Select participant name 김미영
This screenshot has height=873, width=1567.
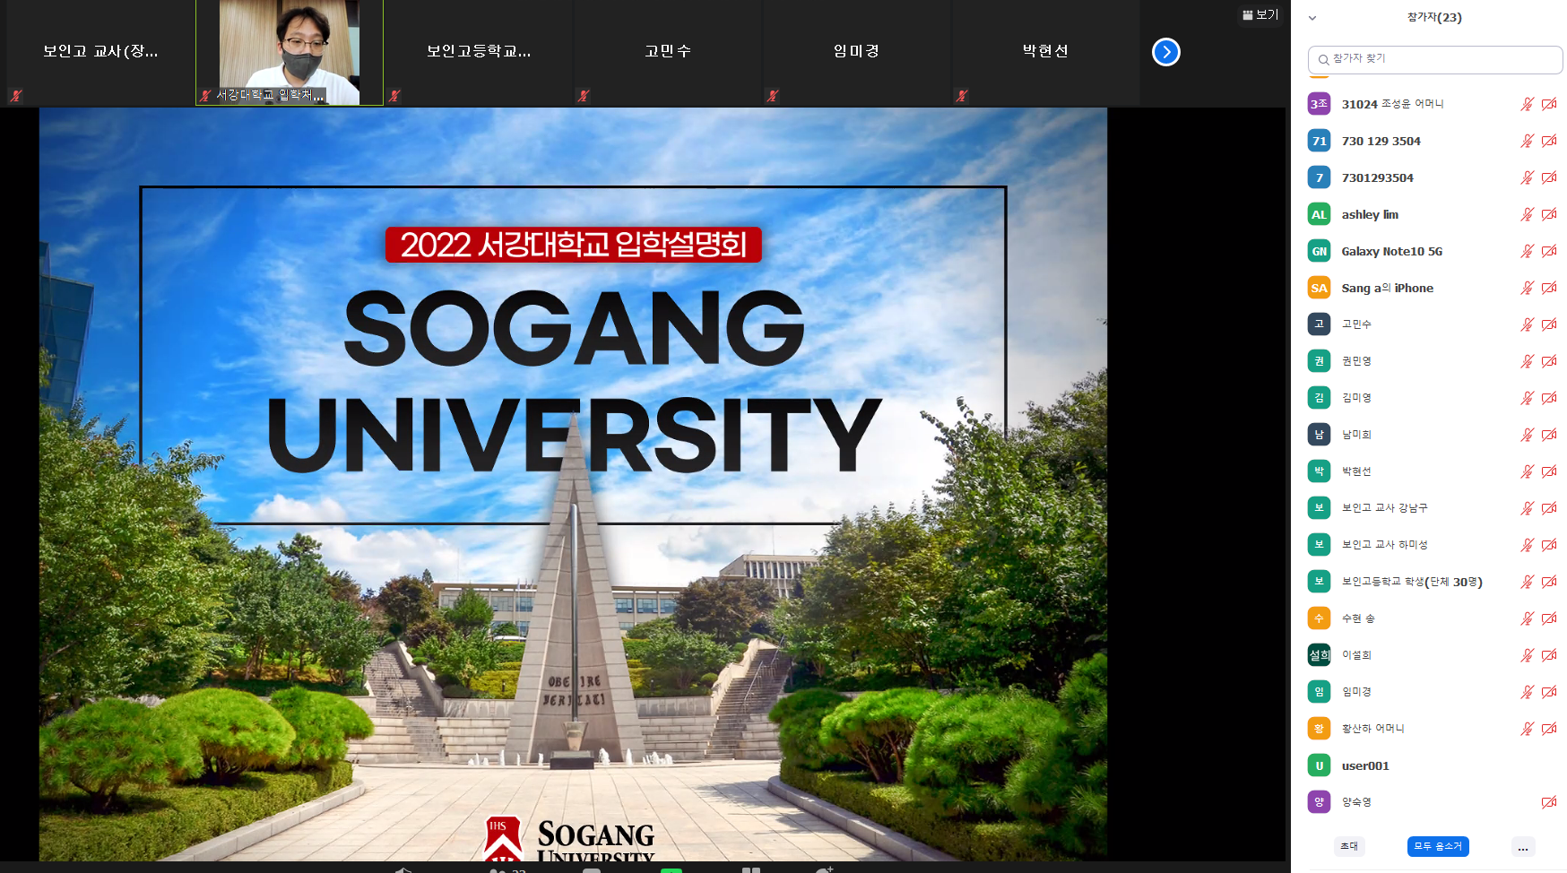click(1356, 398)
